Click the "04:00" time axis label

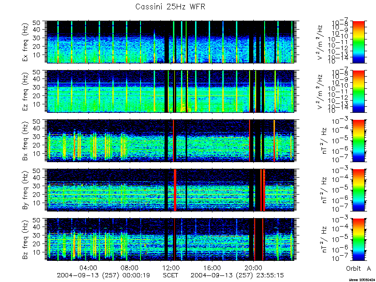pos(89,267)
